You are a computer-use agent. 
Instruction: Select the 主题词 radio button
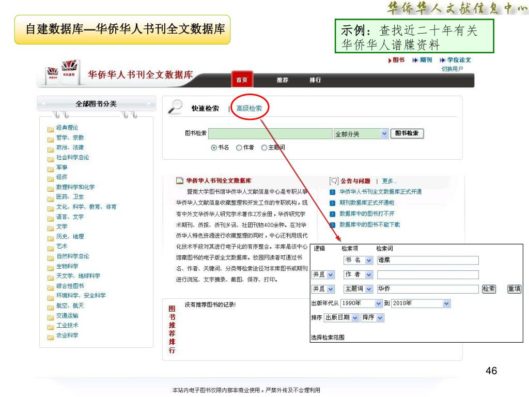point(264,147)
